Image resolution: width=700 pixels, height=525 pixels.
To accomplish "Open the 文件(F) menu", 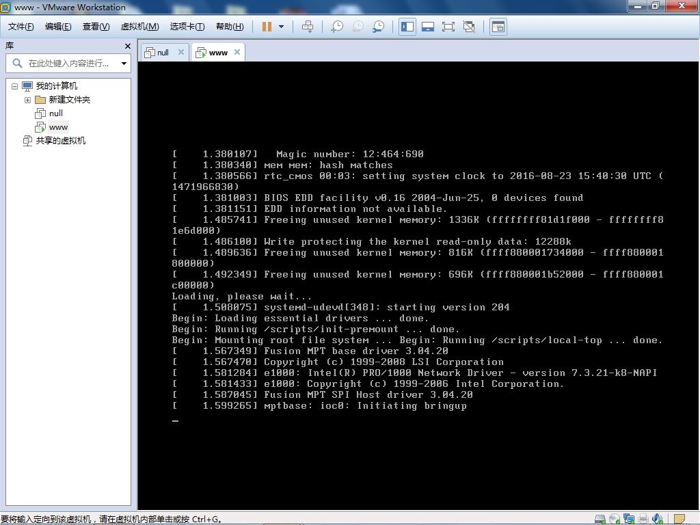I will (x=21, y=27).
